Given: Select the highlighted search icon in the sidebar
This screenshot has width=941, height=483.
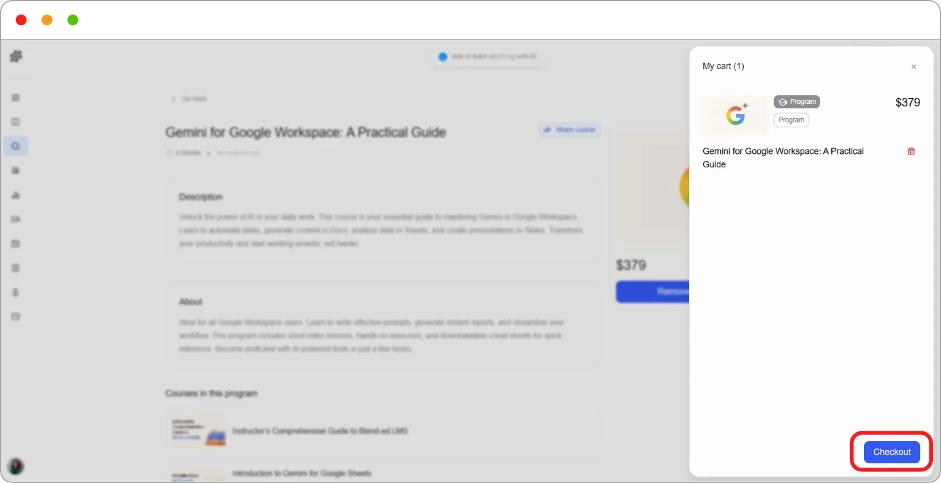Looking at the screenshot, I should [x=15, y=146].
